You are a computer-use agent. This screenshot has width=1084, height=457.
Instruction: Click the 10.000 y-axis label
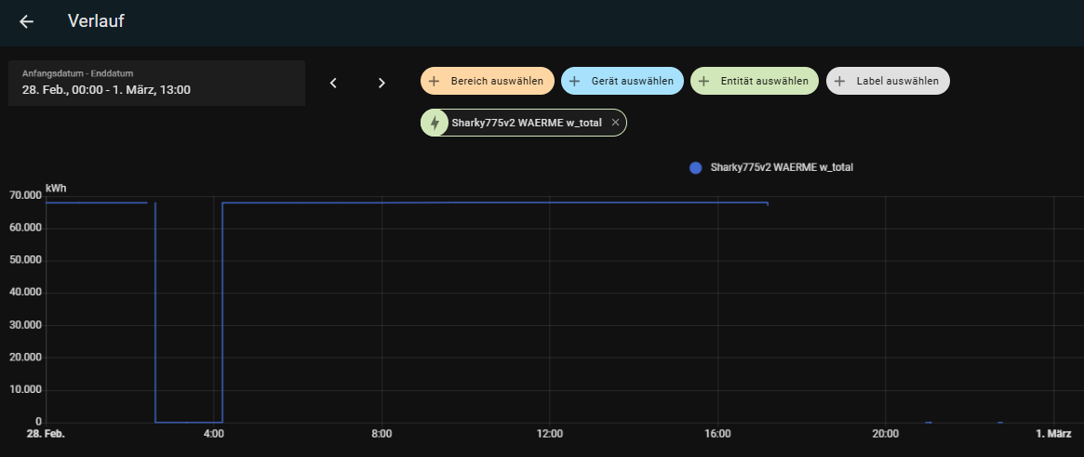pos(25,390)
